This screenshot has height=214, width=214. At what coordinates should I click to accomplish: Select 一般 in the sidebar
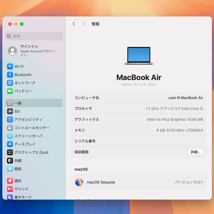(18, 103)
